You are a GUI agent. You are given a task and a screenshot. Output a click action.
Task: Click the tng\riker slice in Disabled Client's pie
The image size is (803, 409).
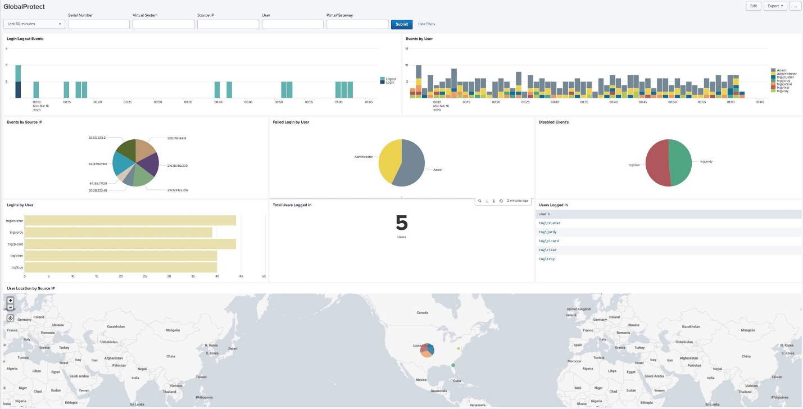(x=656, y=162)
